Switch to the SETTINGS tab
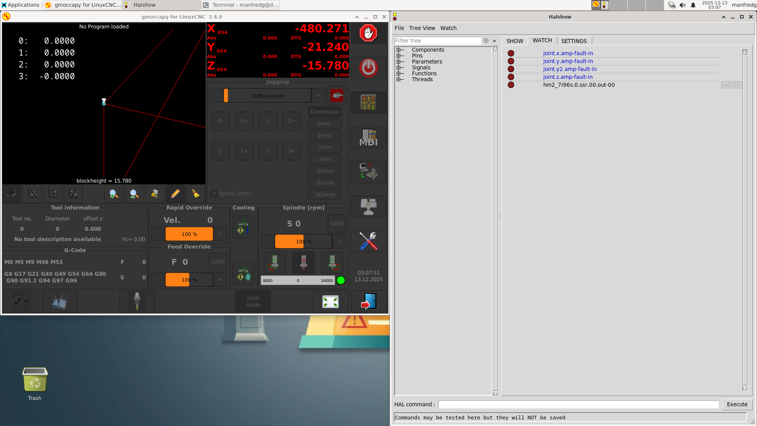The height and width of the screenshot is (426, 757). (x=574, y=41)
